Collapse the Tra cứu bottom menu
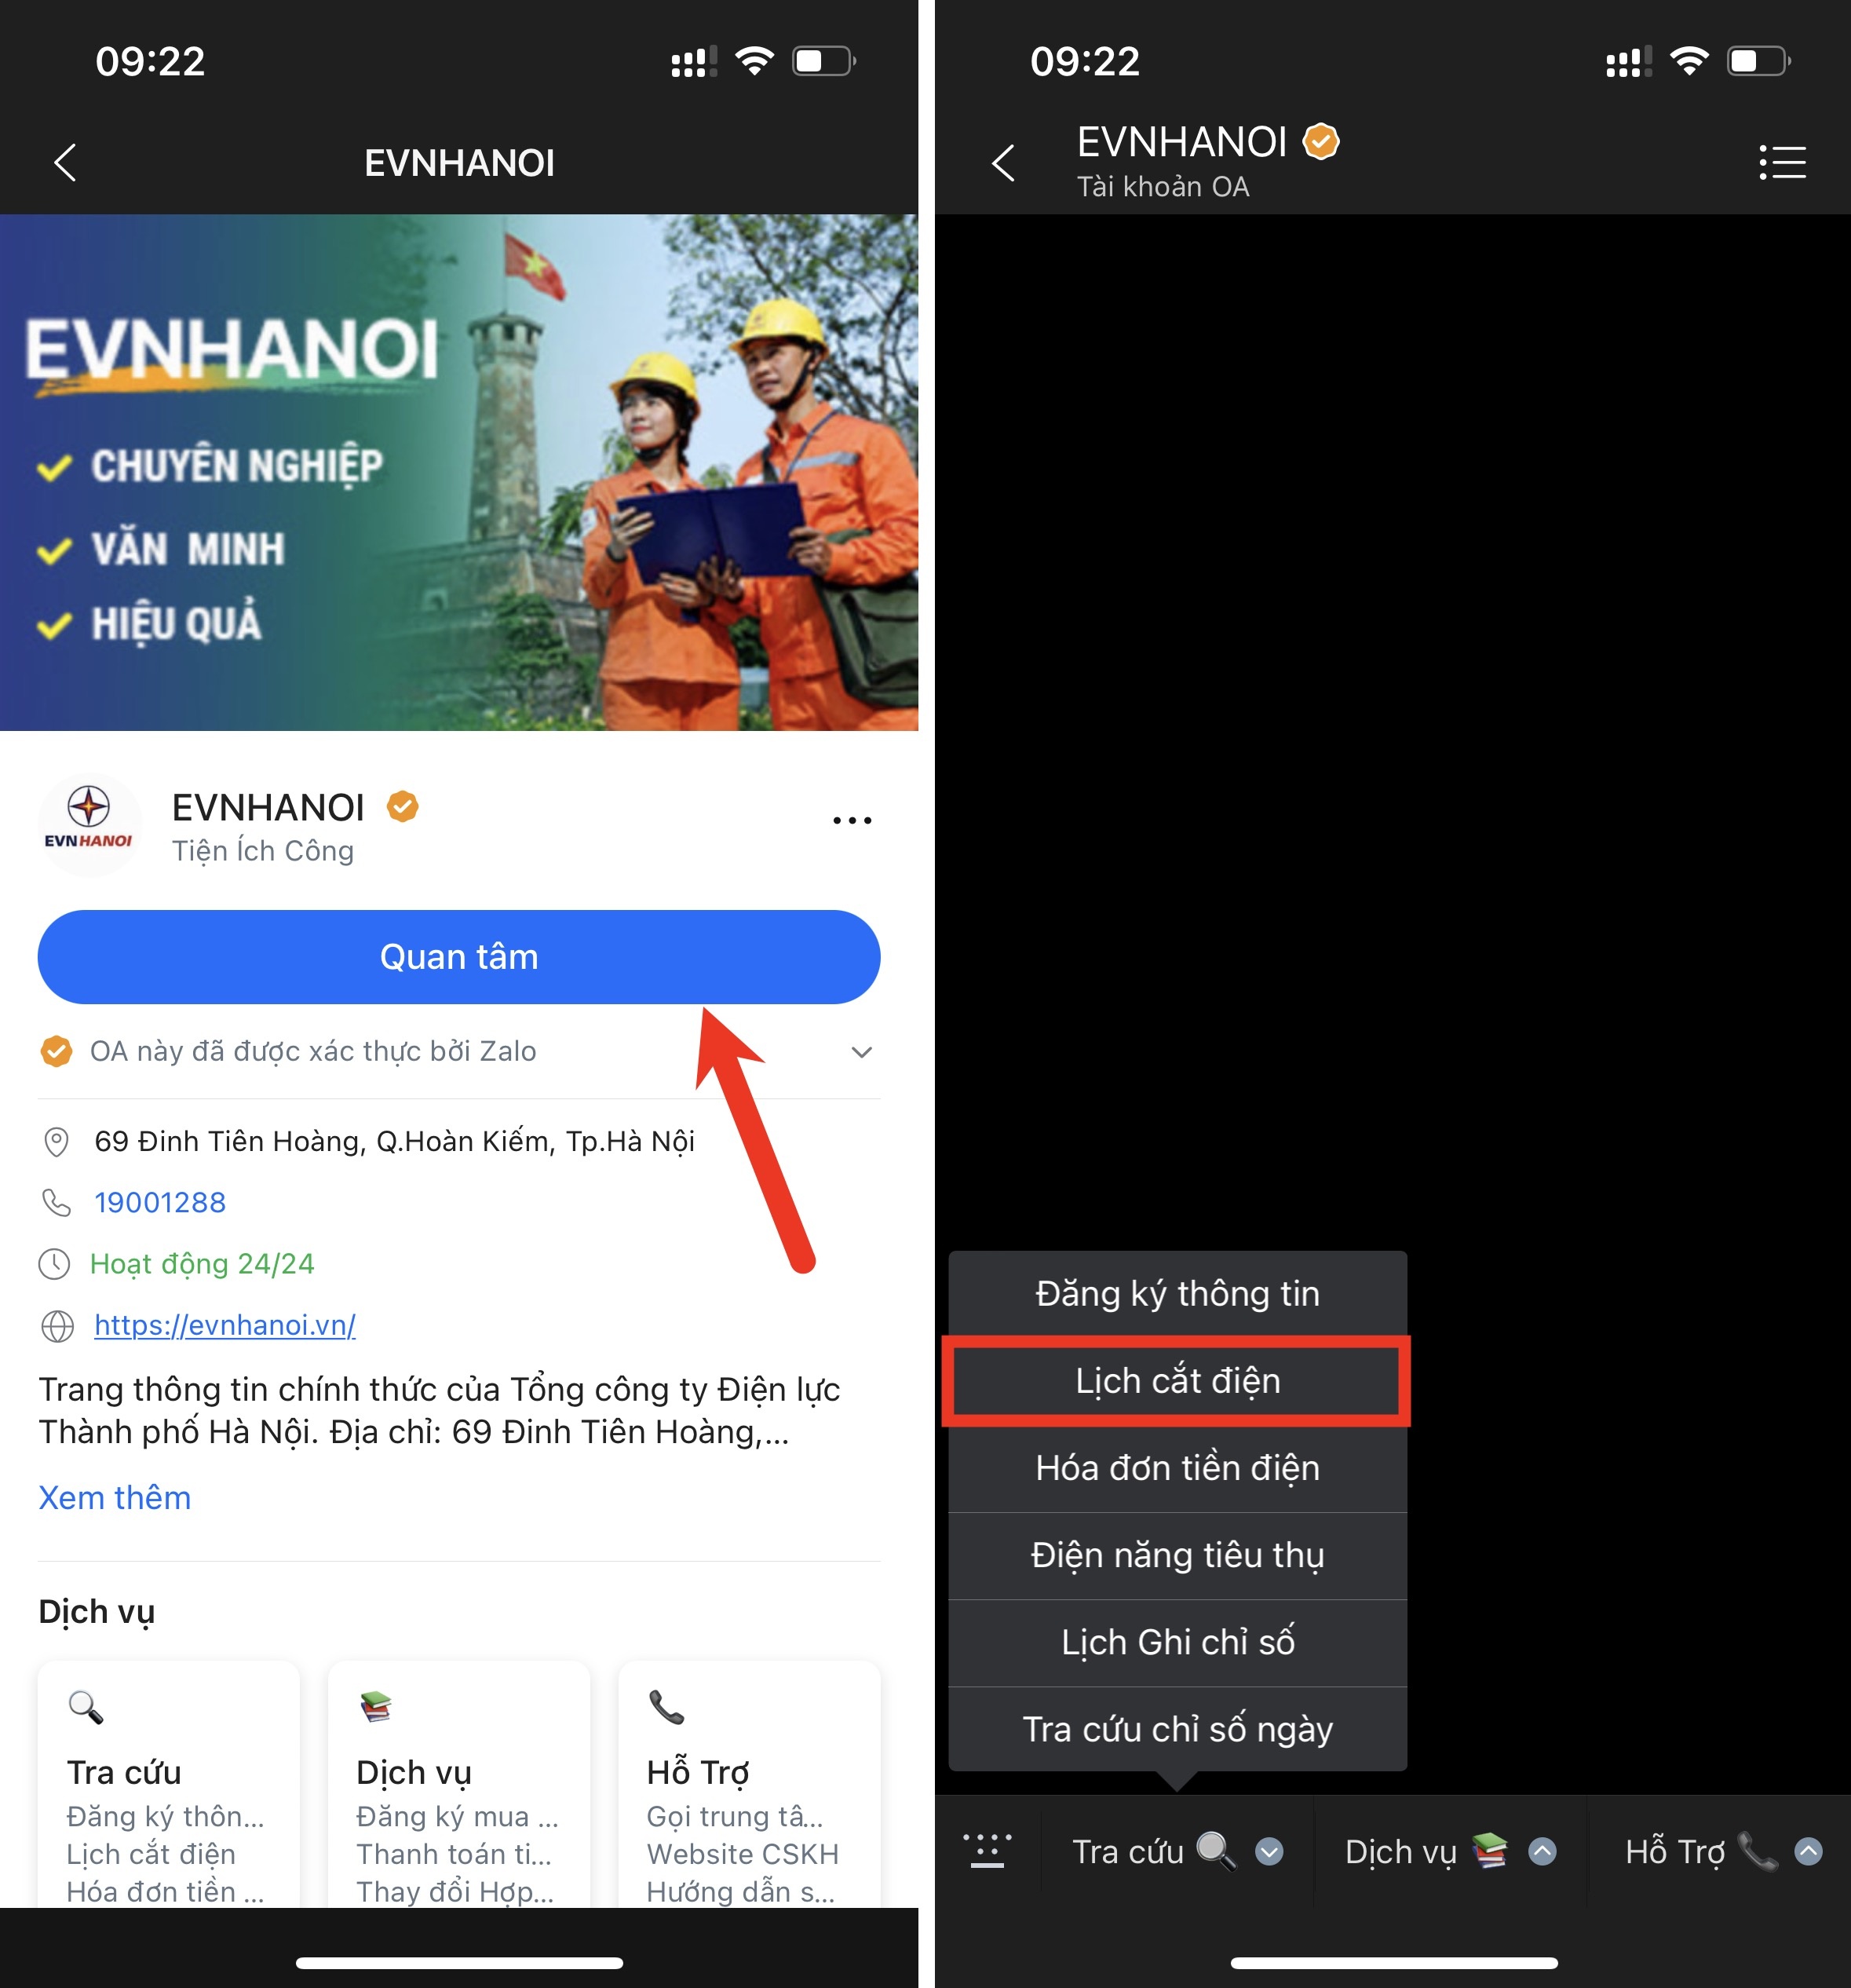 click(x=1176, y=1851)
